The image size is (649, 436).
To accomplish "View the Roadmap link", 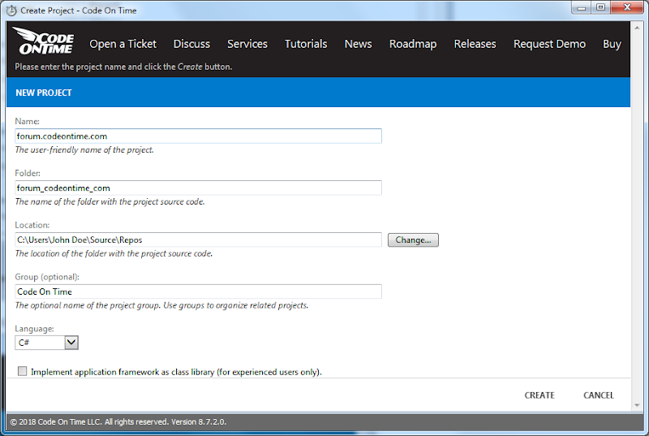I will click(413, 44).
